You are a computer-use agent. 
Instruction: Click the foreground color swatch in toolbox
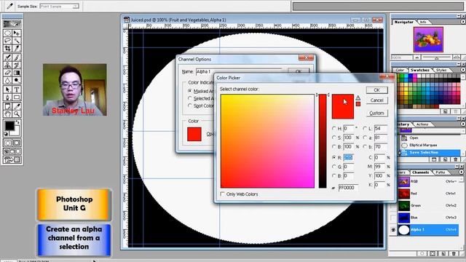(9, 126)
